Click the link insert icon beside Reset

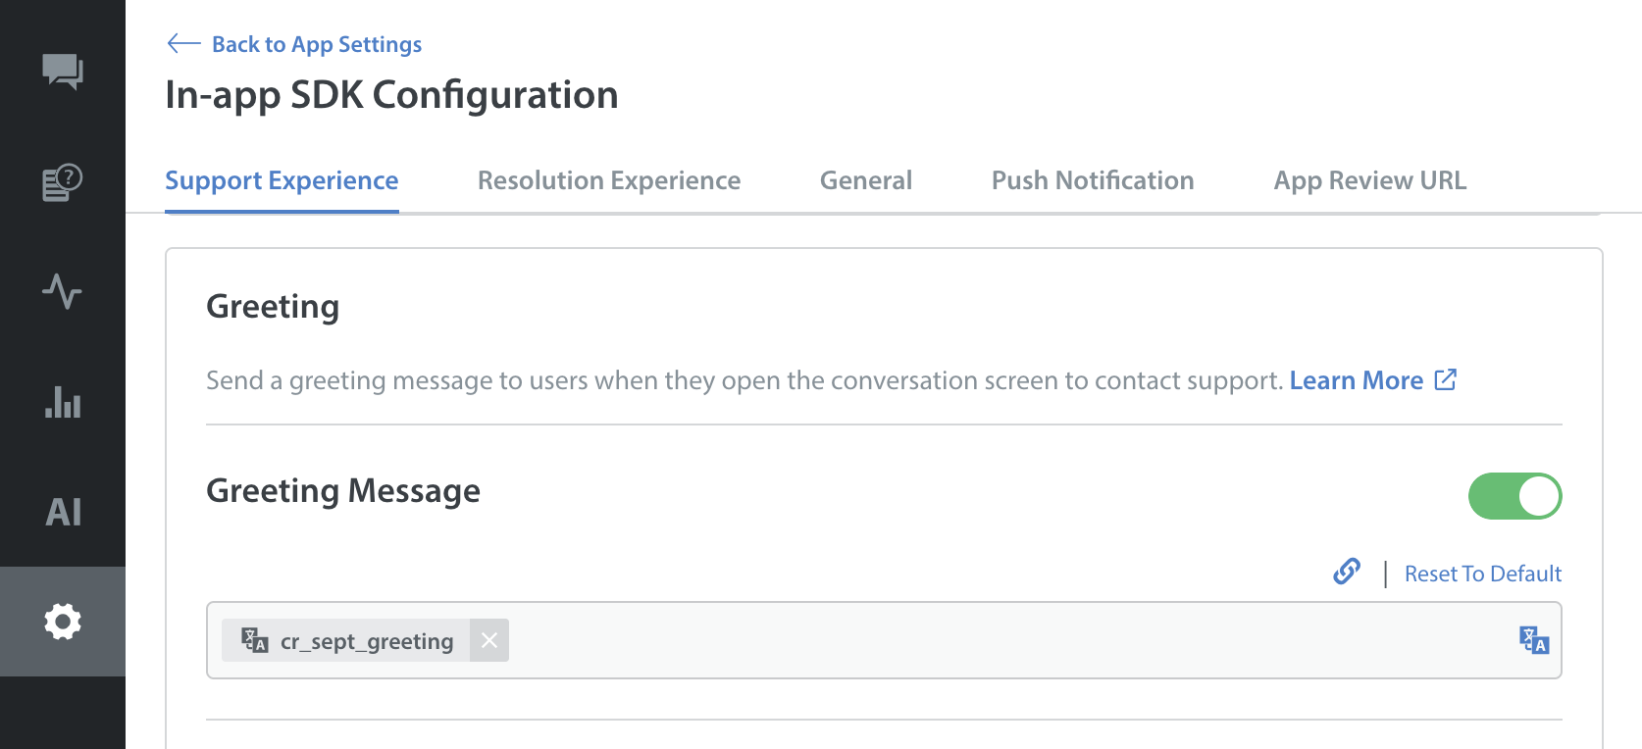click(x=1347, y=572)
